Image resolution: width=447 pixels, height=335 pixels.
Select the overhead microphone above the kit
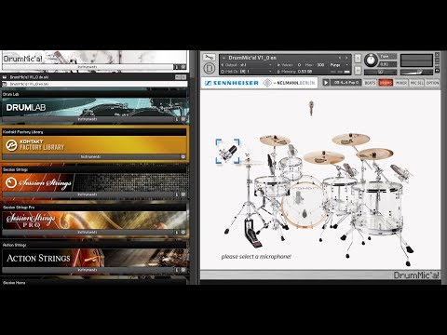pyautogui.click(x=311, y=108)
